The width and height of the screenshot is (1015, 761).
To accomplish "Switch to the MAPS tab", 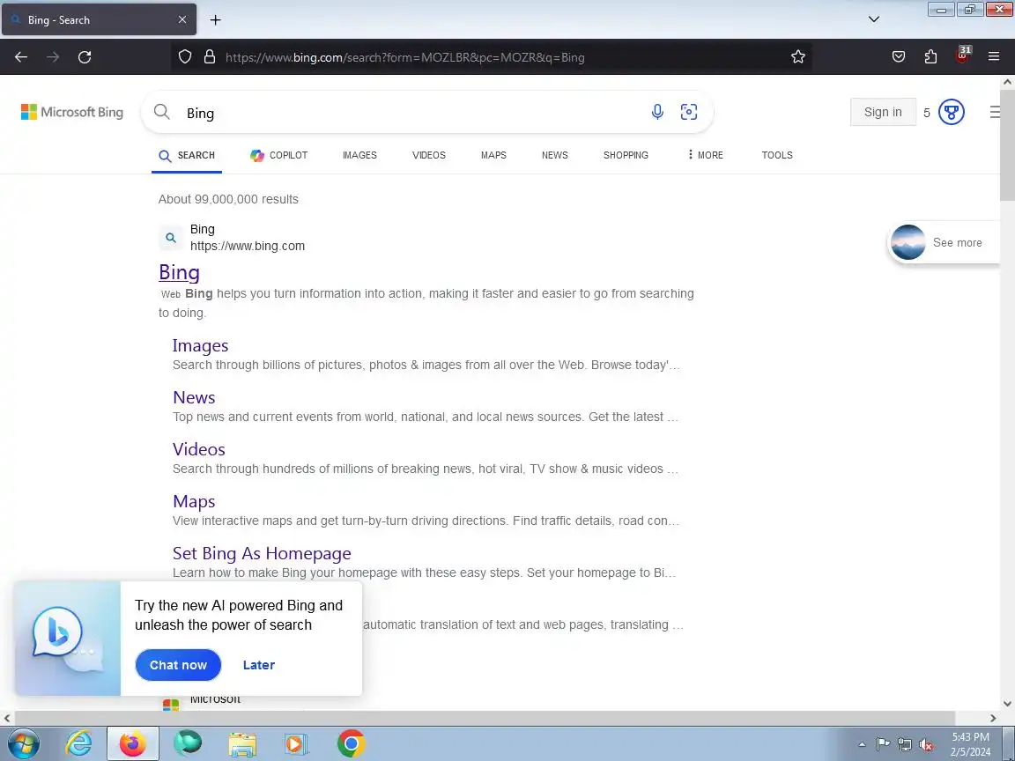I will click(493, 155).
